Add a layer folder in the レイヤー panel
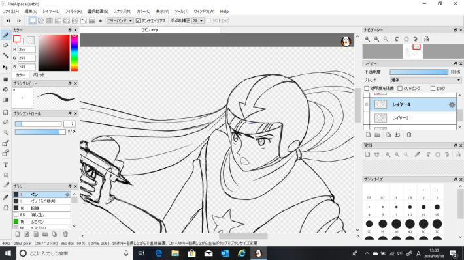This screenshot has height=260, width=464. [377, 135]
